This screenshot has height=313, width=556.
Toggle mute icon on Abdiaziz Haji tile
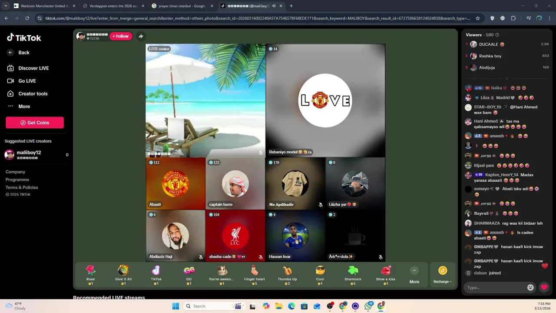201,257
